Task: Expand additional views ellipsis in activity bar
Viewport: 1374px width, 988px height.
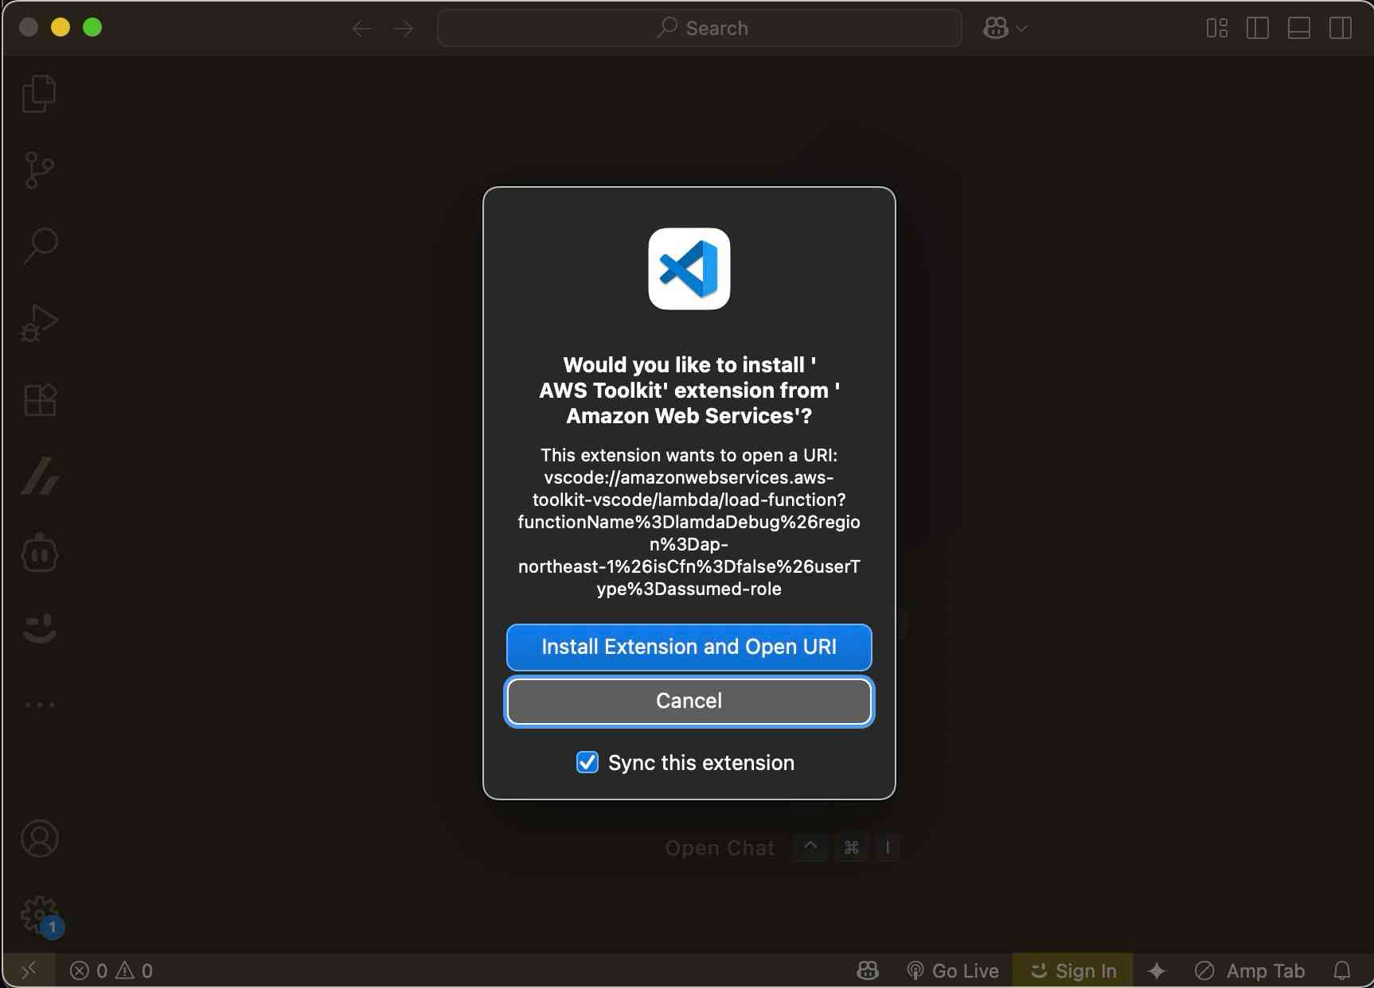Action: (x=39, y=705)
